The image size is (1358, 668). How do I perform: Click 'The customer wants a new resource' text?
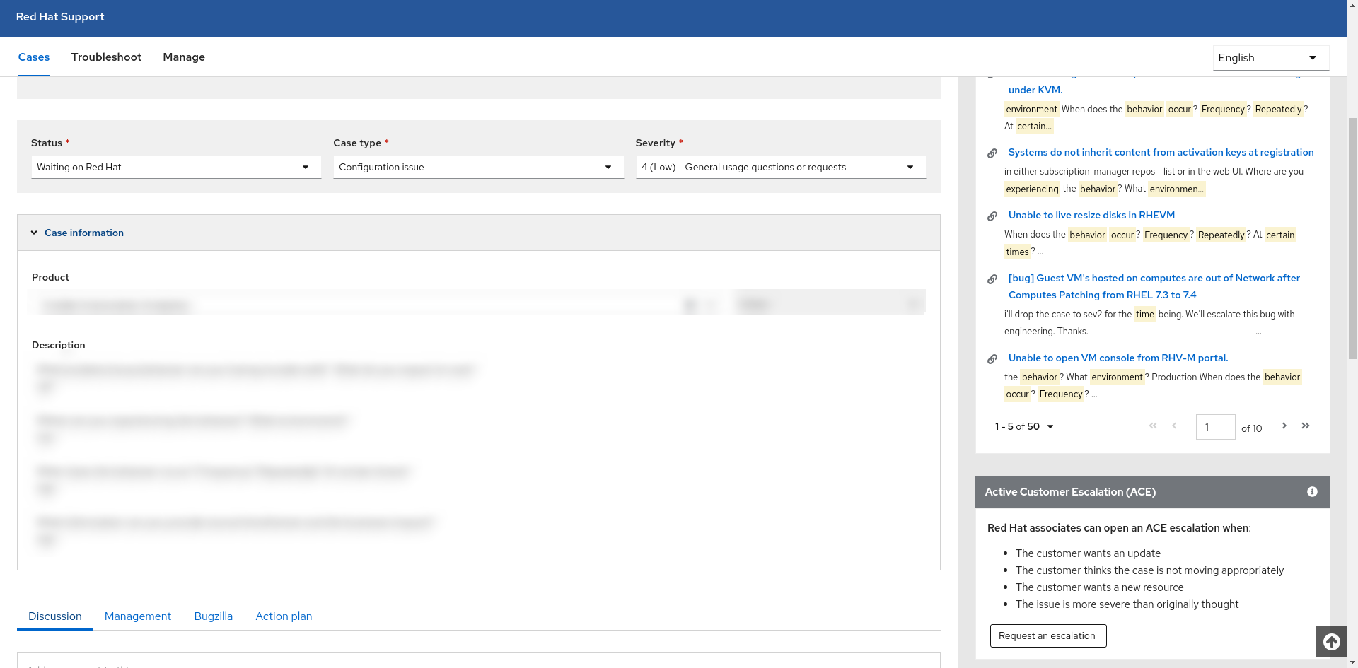point(1099,587)
